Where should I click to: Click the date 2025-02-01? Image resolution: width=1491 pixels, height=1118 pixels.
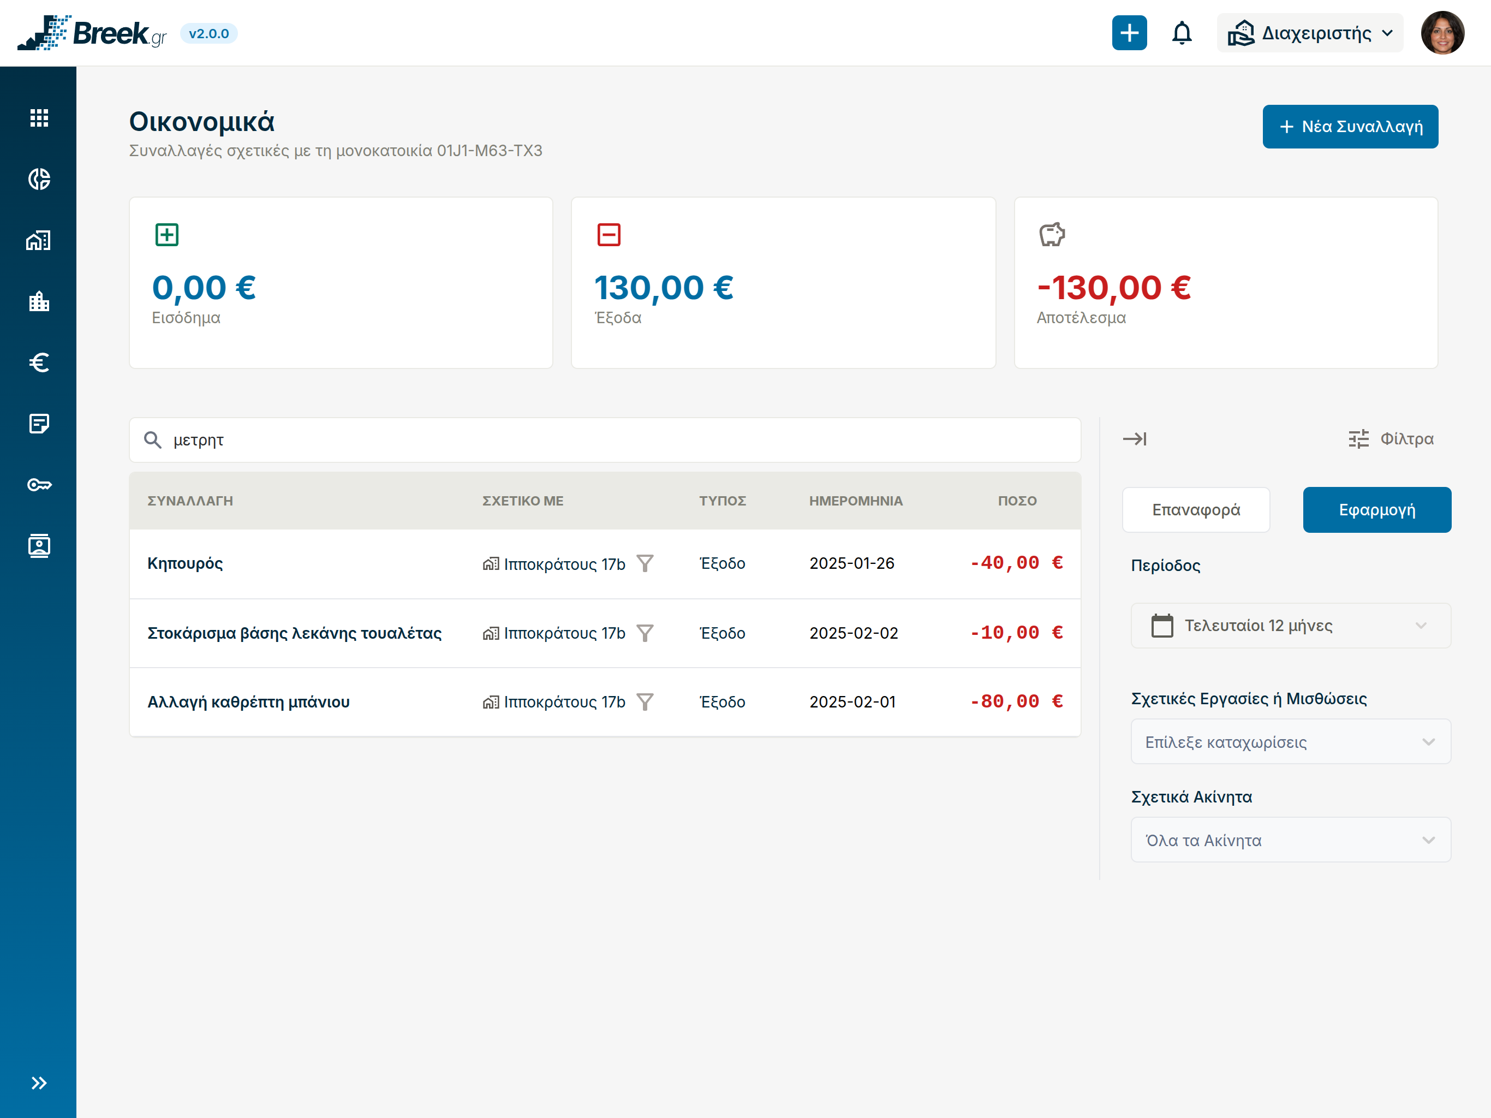(x=852, y=702)
